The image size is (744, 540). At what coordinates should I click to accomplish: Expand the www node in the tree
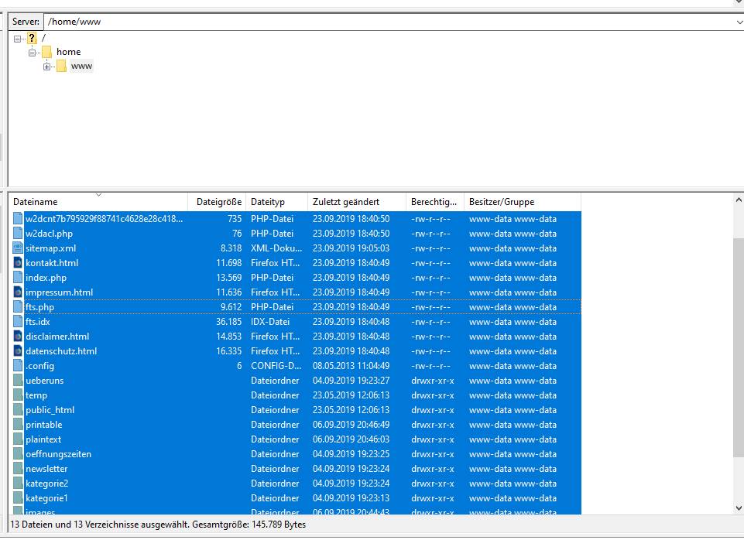click(x=46, y=66)
